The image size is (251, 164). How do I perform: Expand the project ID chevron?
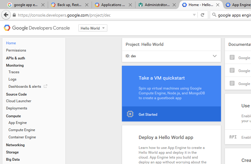[214, 56]
